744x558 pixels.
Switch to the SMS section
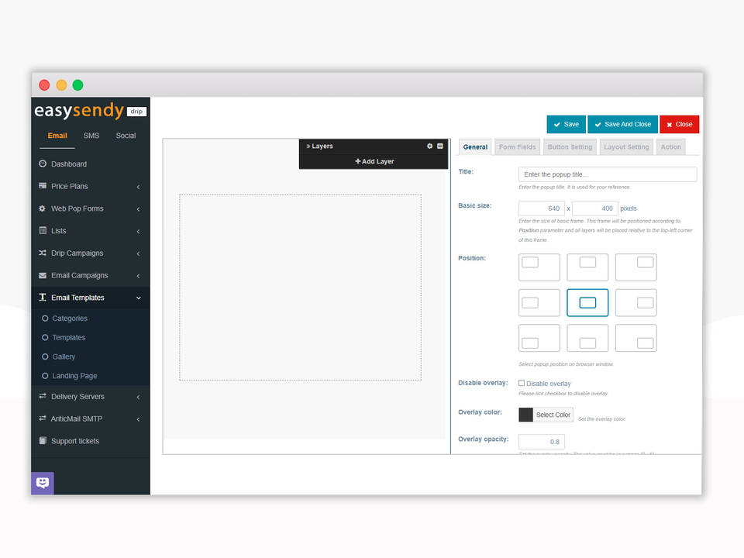coord(91,136)
